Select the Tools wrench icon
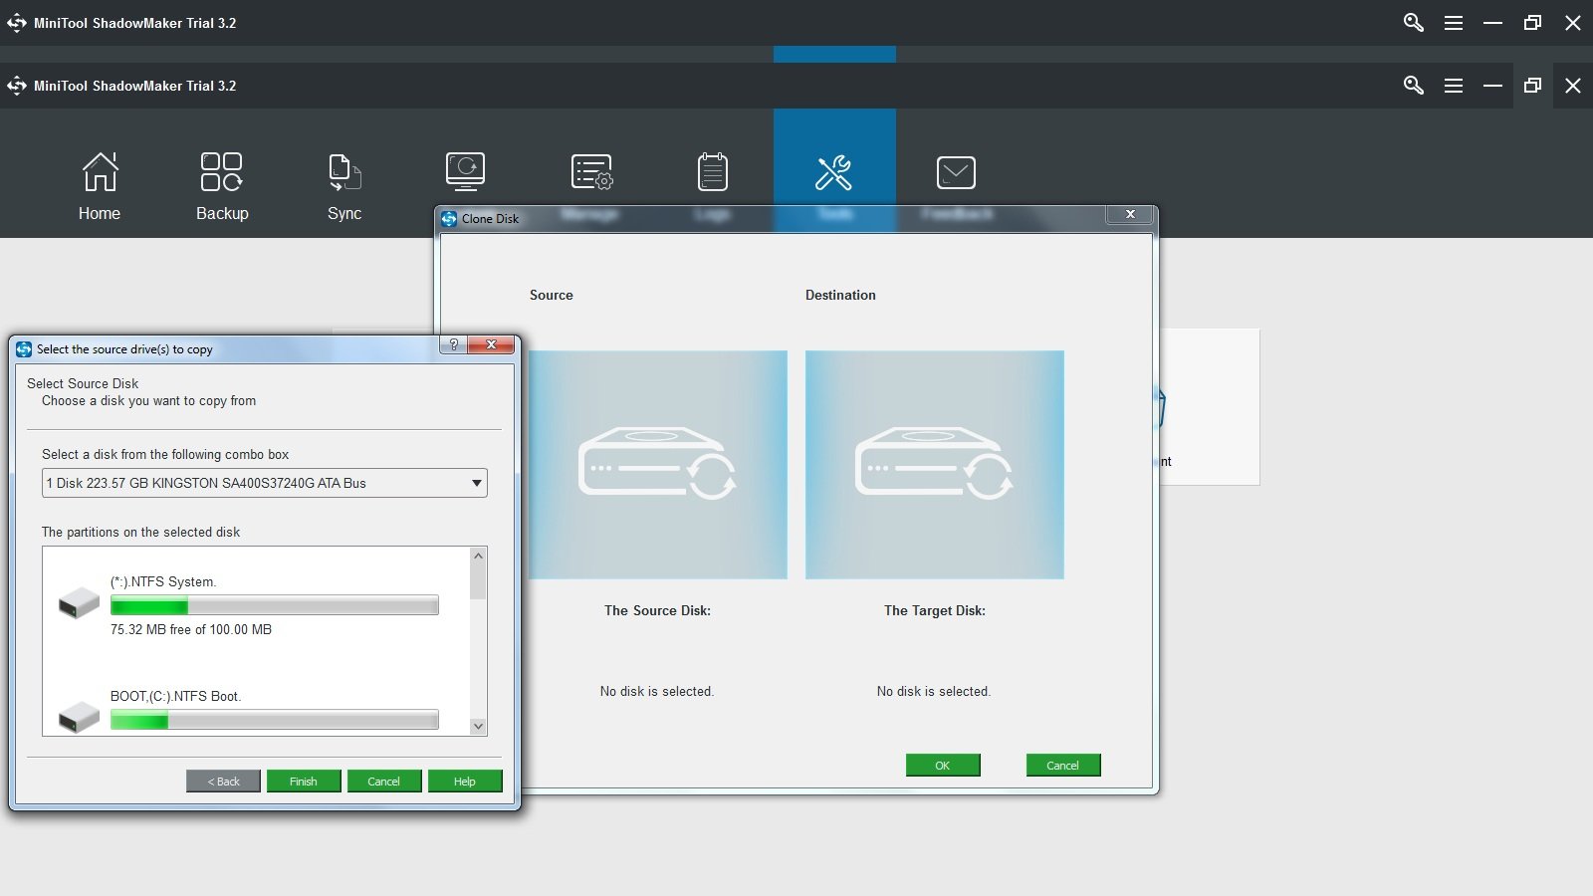1593x896 pixels. point(834,172)
